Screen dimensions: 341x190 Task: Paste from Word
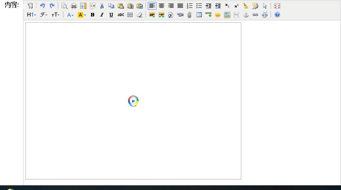pos(140,6)
